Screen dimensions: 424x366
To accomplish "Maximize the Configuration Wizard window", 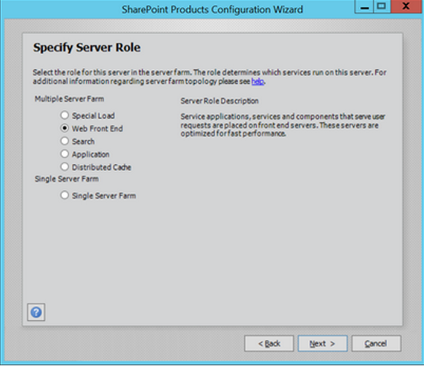I will 382,7.
